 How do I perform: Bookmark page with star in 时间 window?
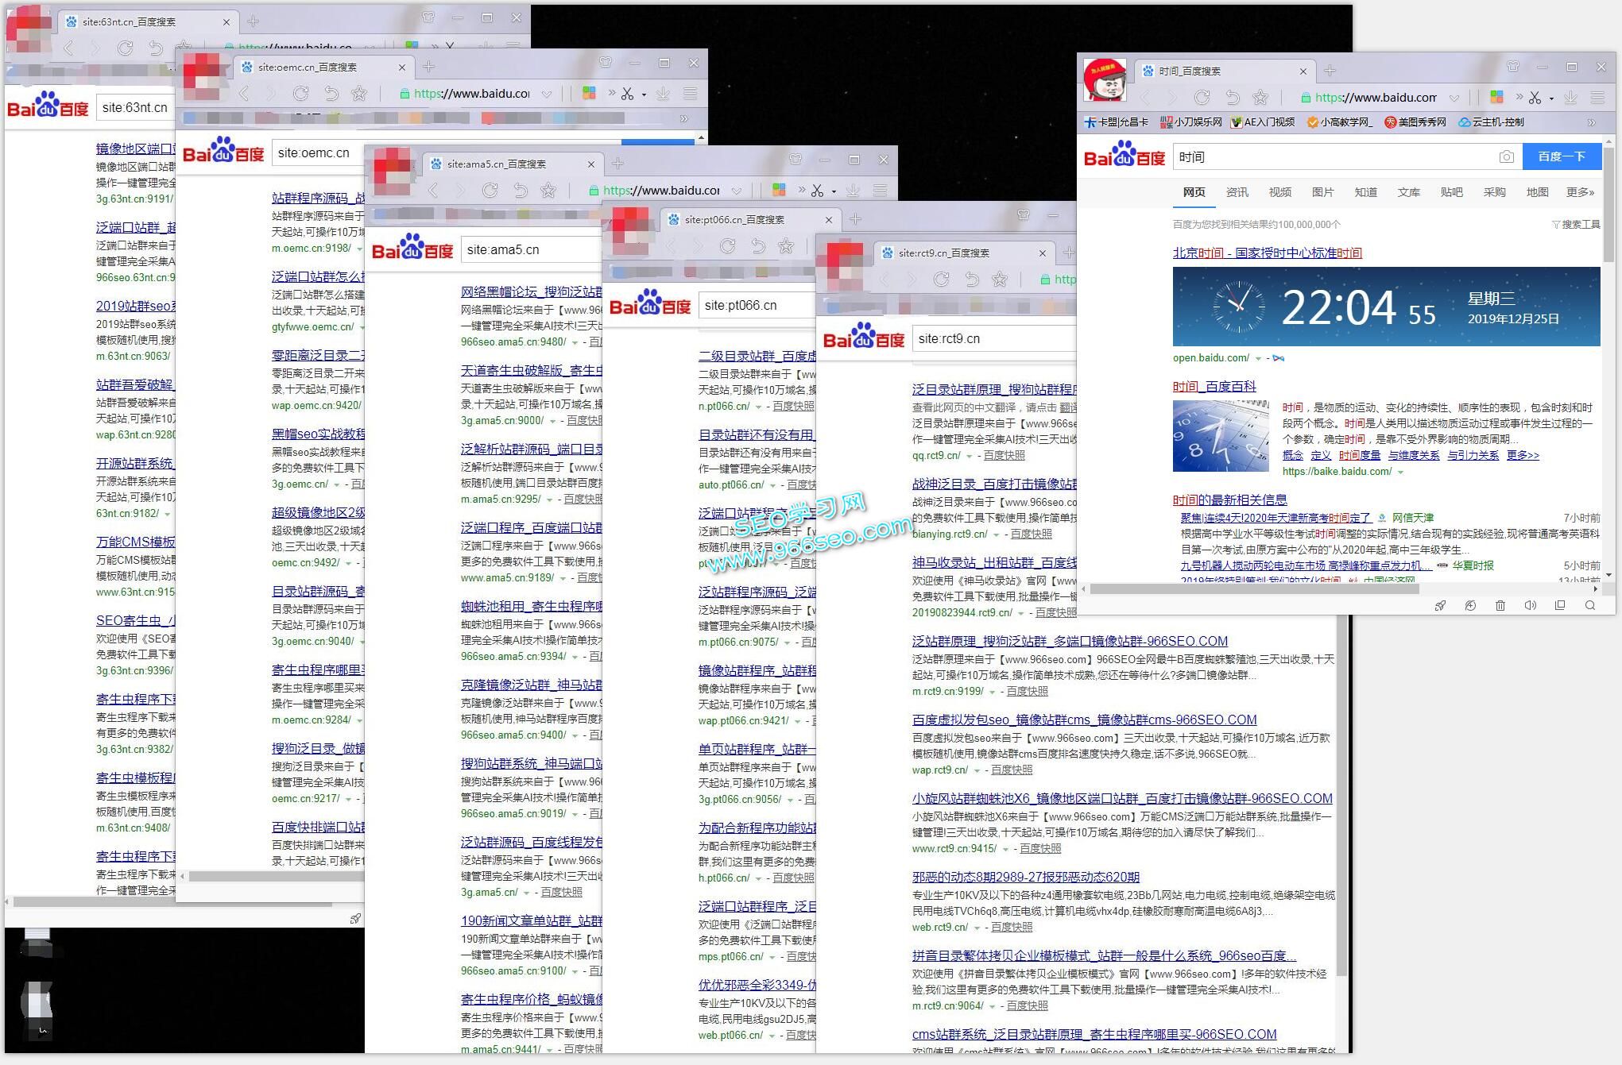point(1260,98)
